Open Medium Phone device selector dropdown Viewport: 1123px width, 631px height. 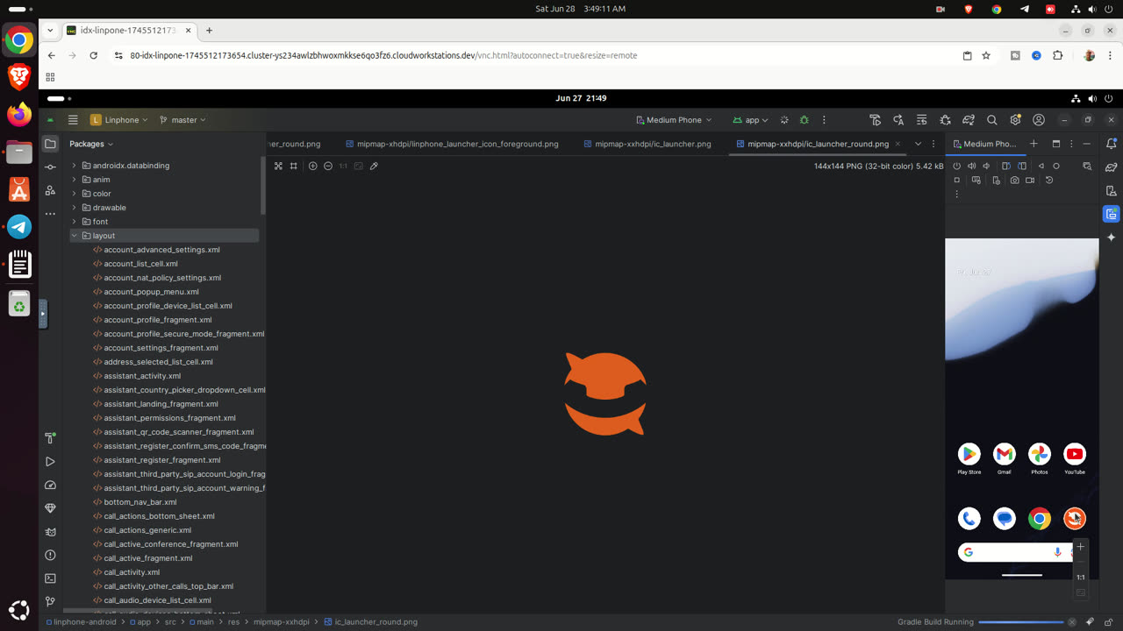pos(674,120)
